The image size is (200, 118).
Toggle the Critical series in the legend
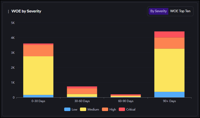click(127, 109)
